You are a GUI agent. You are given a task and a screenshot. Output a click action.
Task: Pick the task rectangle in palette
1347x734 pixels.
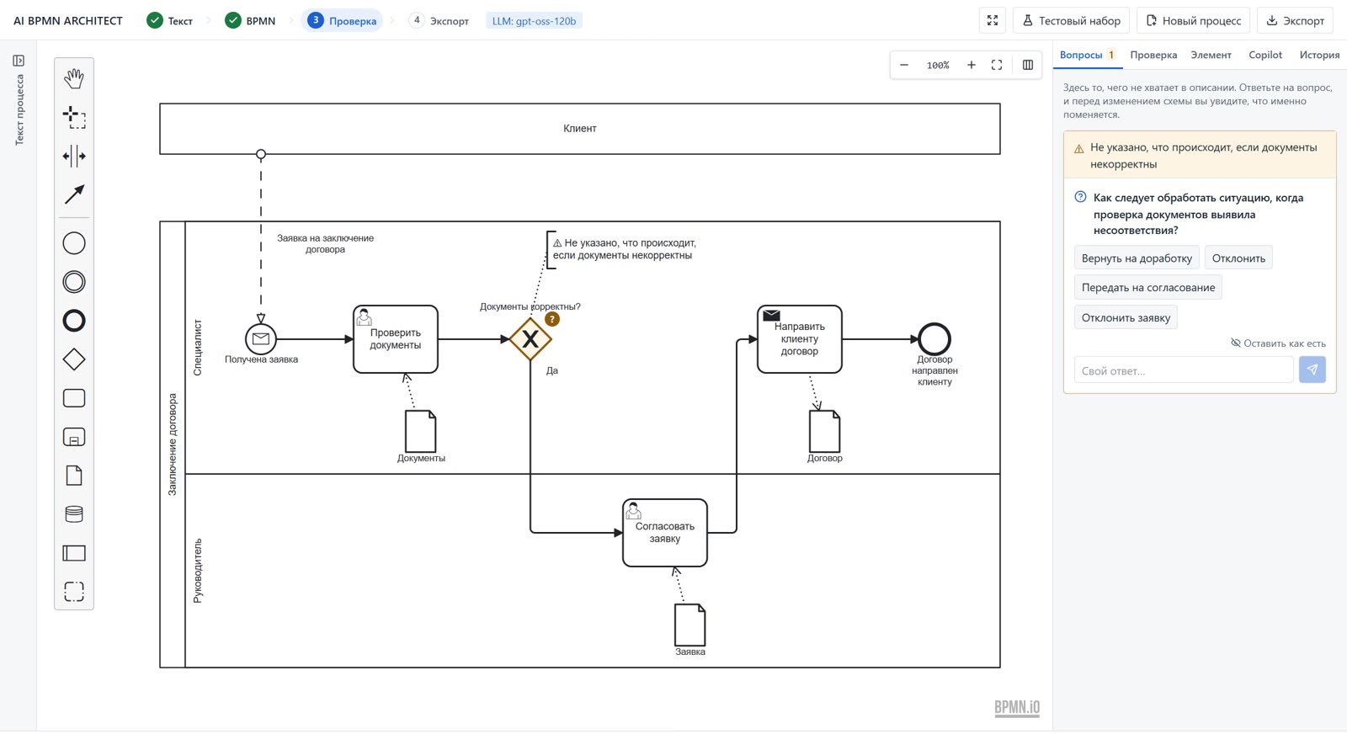(74, 398)
